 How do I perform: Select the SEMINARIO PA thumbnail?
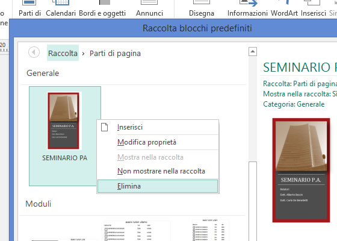click(65, 136)
